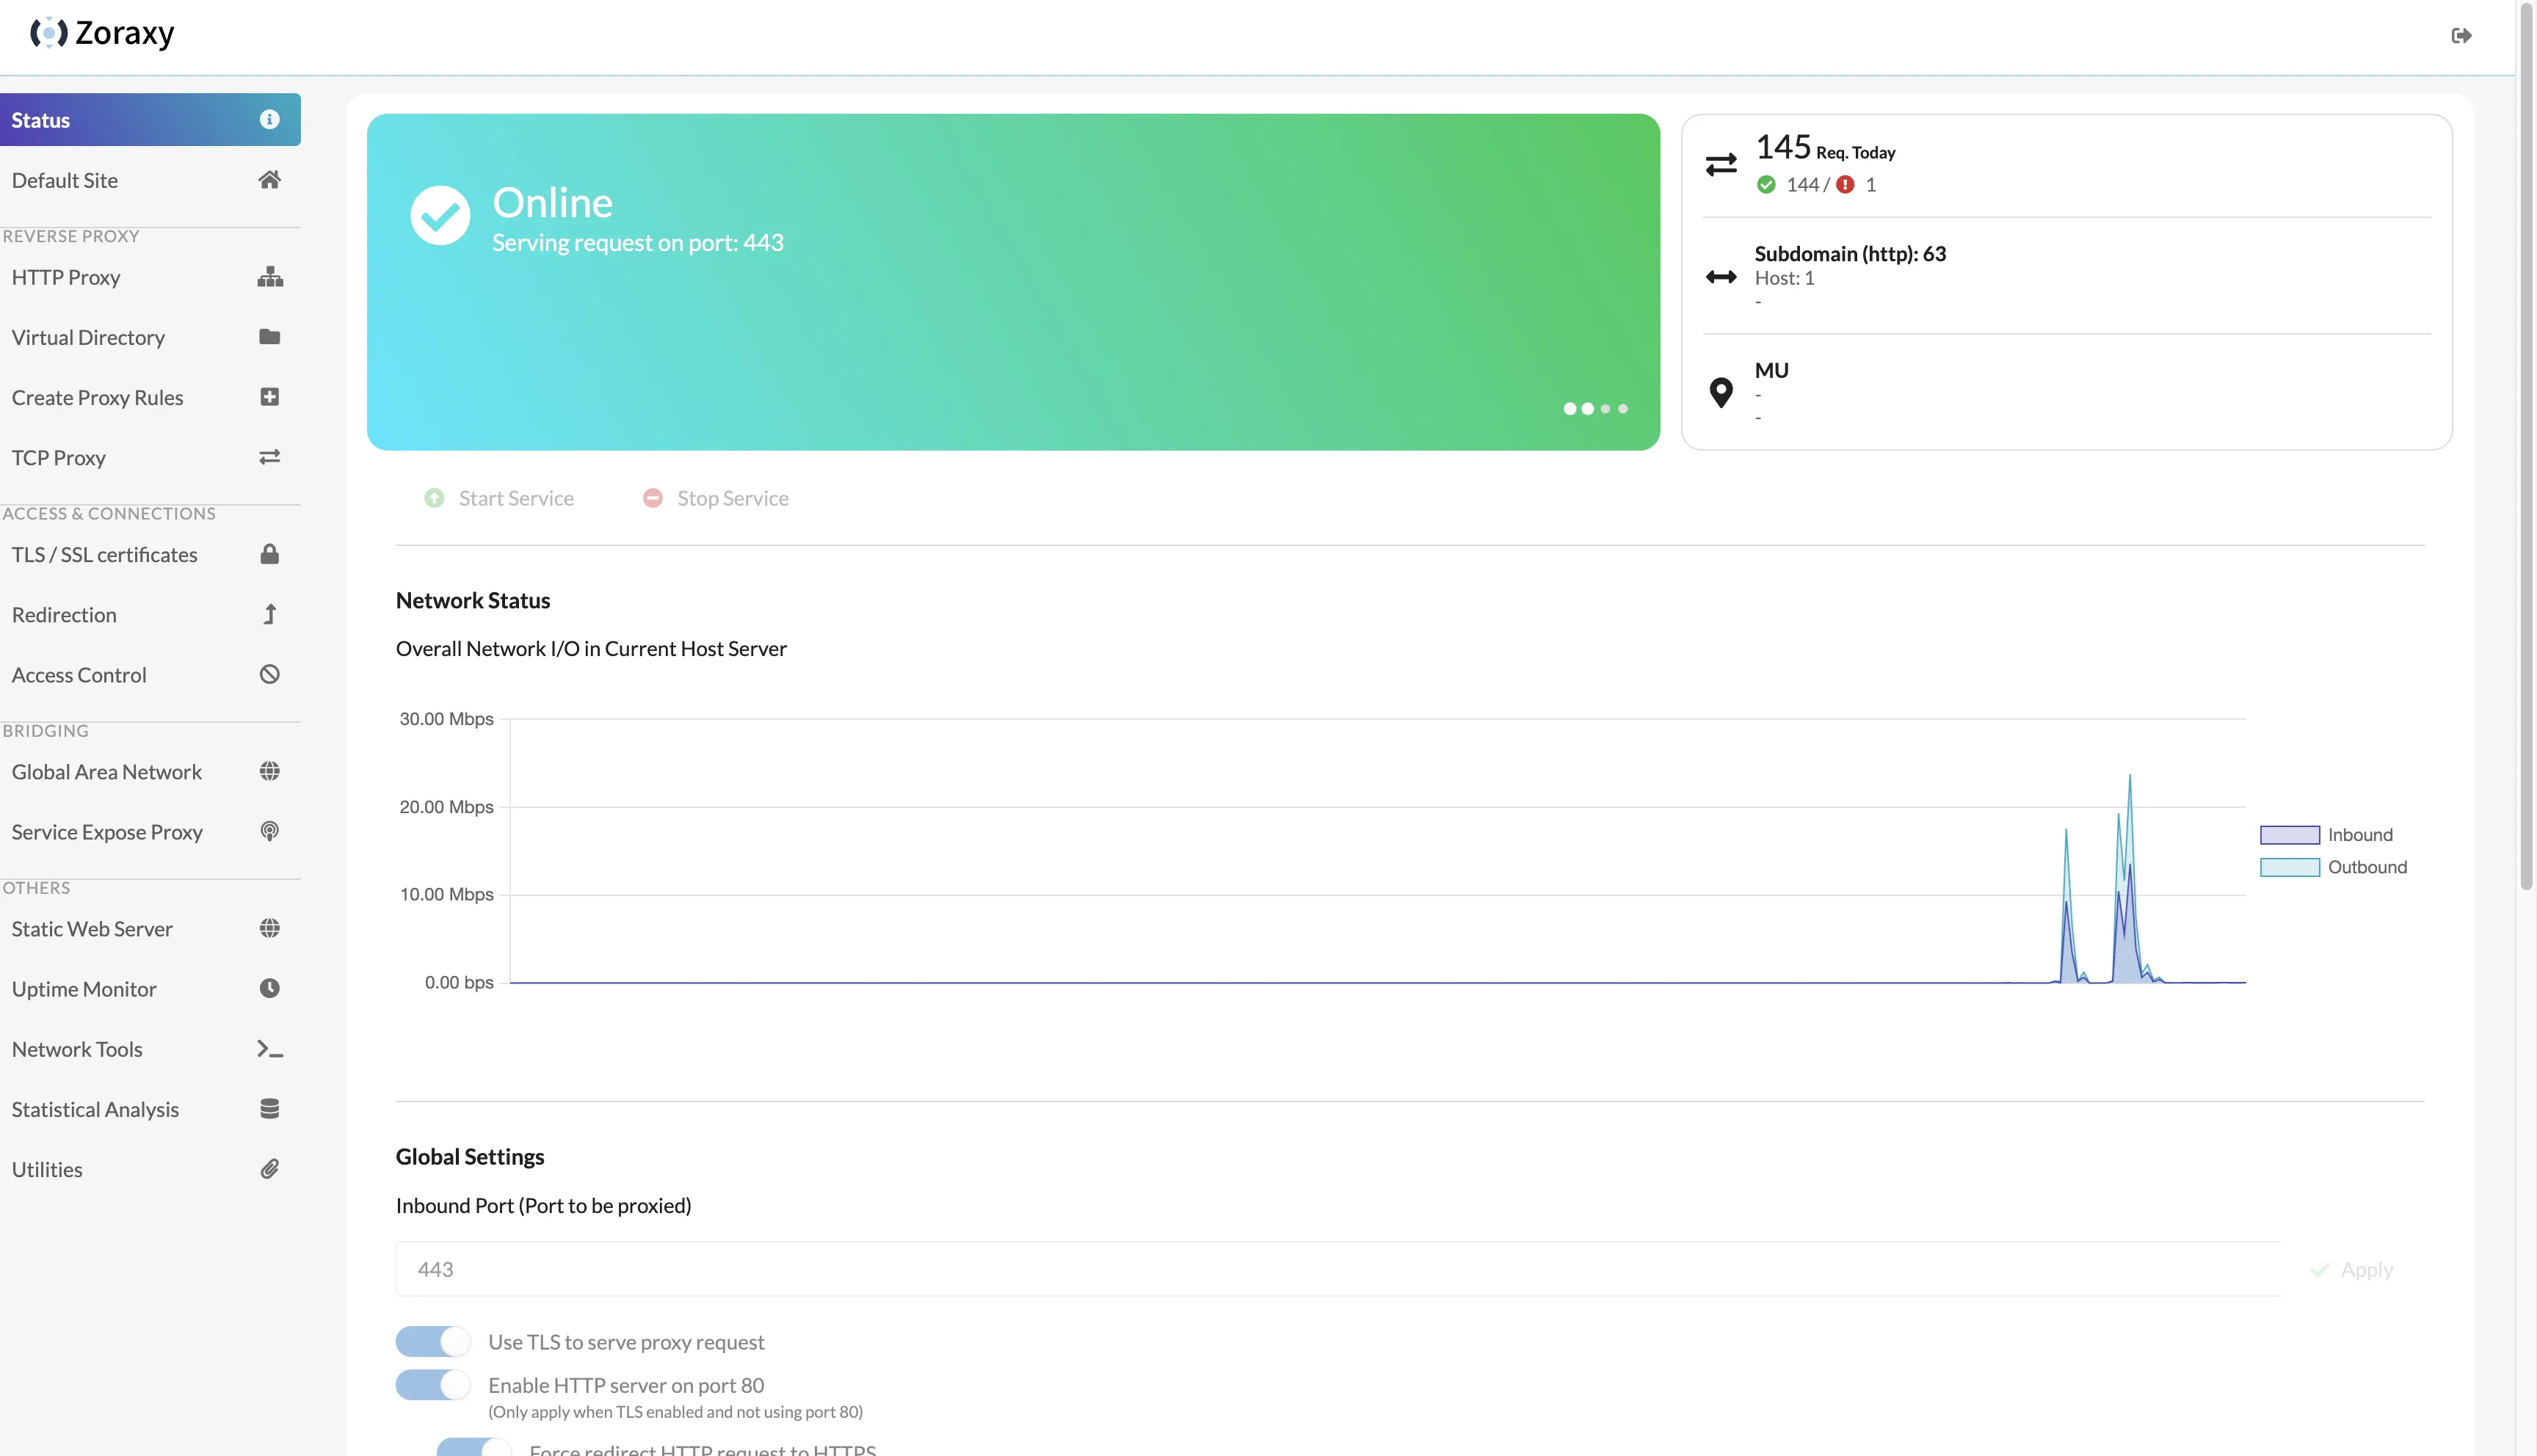Click the map pin icon next to MU

point(1721,392)
